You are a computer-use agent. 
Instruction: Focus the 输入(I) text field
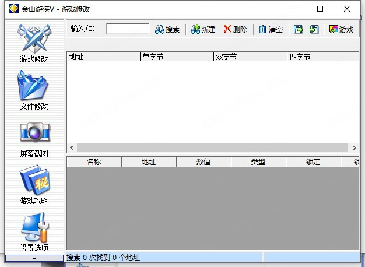128,29
